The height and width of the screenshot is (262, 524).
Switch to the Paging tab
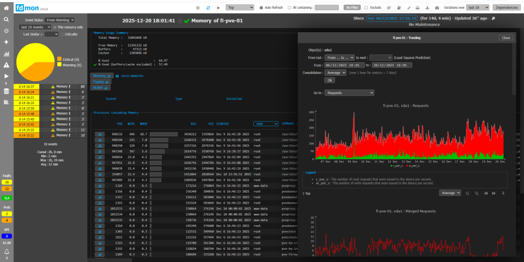102,81
